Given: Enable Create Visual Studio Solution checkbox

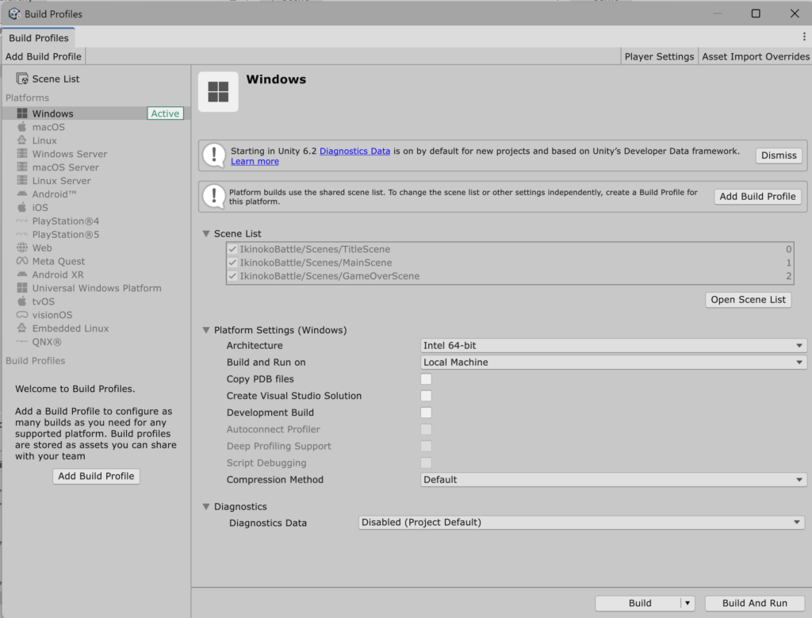Looking at the screenshot, I should pyautogui.click(x=426, y=396).
